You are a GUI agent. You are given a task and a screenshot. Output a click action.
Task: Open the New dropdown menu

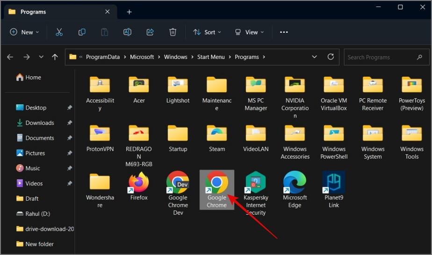pos(24,32)
